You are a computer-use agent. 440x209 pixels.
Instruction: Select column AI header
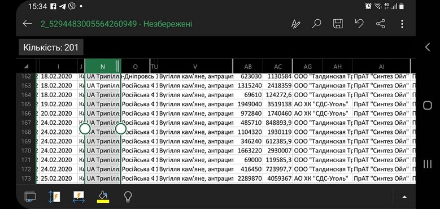381,67
